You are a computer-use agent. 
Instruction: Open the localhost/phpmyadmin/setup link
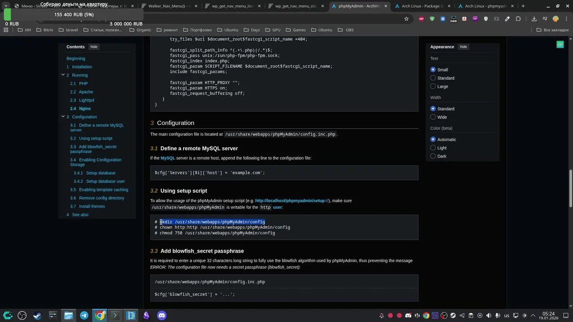point(291,201)
